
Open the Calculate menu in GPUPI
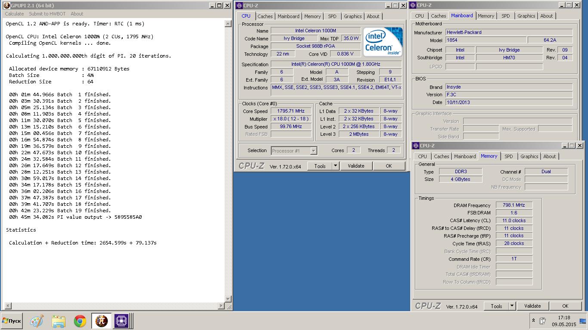[14, 14]
